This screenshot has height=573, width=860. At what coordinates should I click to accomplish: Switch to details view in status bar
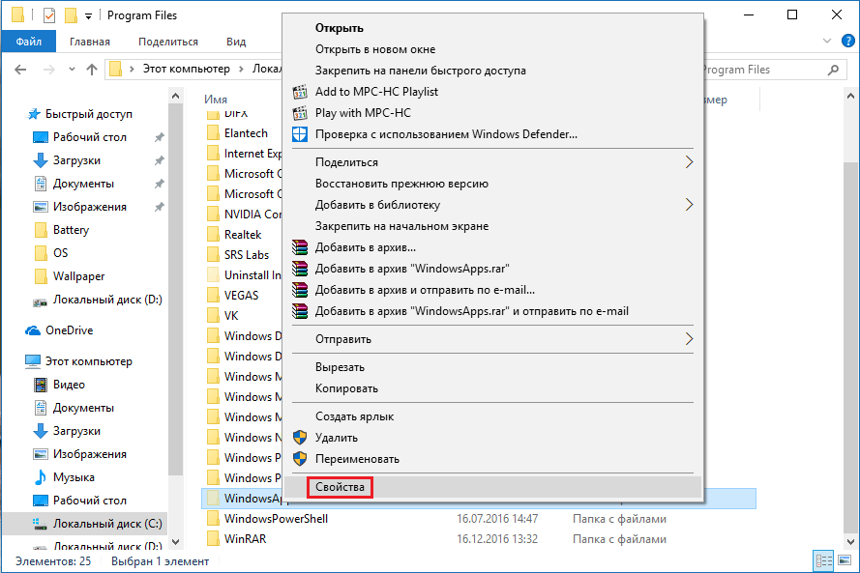(821, 560)
